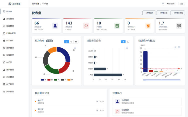188x117 pixels.
Task: Click the 杀 logo in sidebar header
Action: click(x=10, y=4)
